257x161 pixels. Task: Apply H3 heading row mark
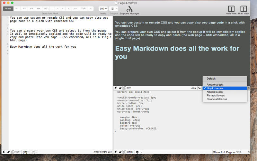[31, 9]
